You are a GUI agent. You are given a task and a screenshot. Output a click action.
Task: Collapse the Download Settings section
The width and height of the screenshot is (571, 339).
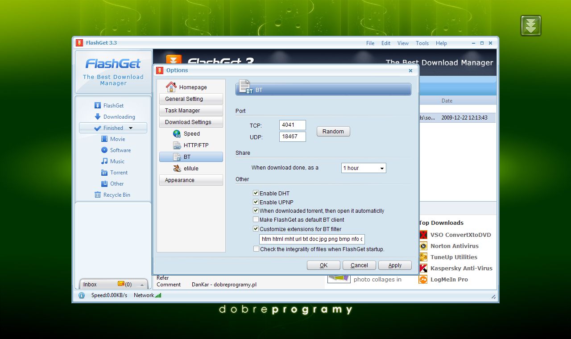coord(191,122)
